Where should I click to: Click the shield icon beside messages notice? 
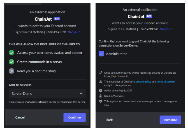click(x=101, y=101)
